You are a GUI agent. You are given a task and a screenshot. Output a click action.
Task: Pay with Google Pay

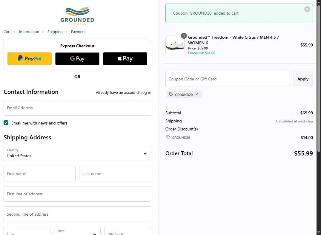click(x=77, y=59)
